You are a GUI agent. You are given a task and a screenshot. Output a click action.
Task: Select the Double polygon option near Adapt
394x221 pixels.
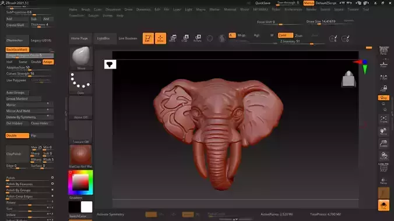pos(36,62)
